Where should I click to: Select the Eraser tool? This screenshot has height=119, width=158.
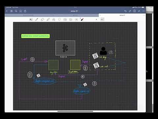pos(42,20)
